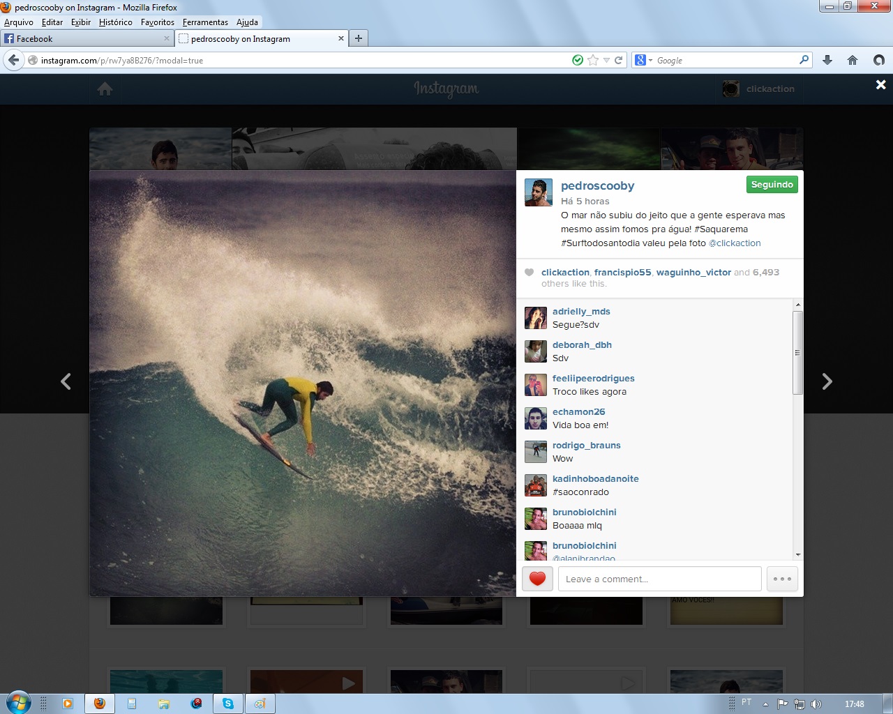893x714 pixels.
Task: Open rodrigo_brauns commenter profile
Action: 586,446
